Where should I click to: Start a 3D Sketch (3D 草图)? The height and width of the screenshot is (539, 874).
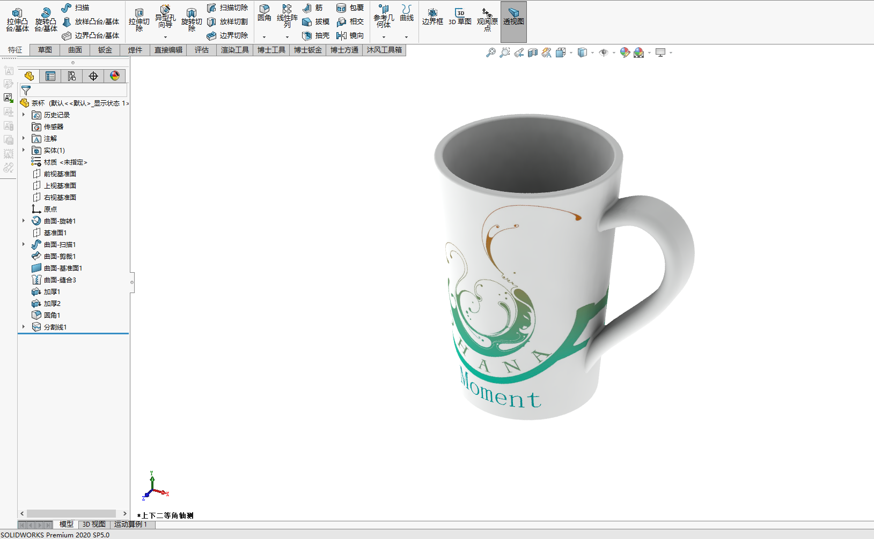(x=460, y=17)
